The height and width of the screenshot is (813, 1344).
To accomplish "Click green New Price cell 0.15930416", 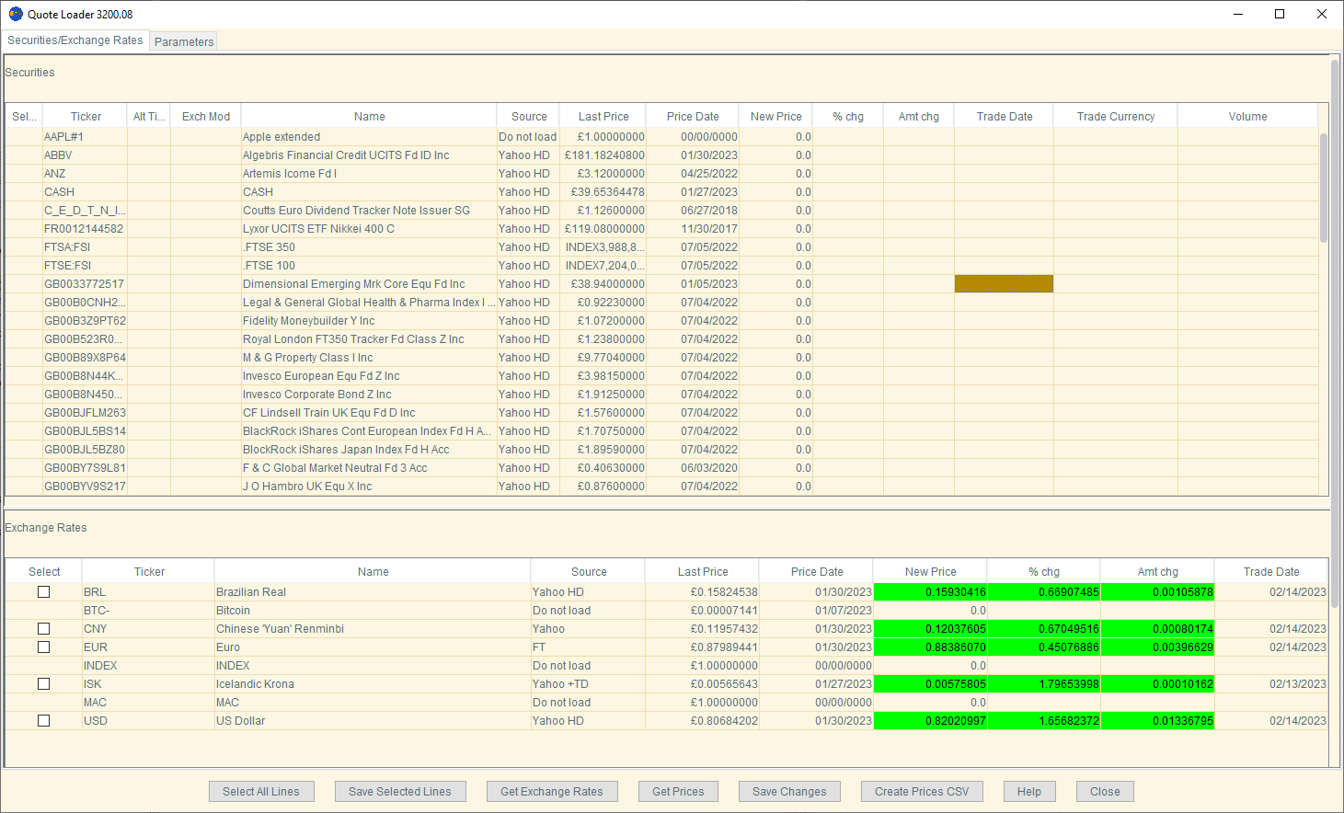I will point(930,592).
